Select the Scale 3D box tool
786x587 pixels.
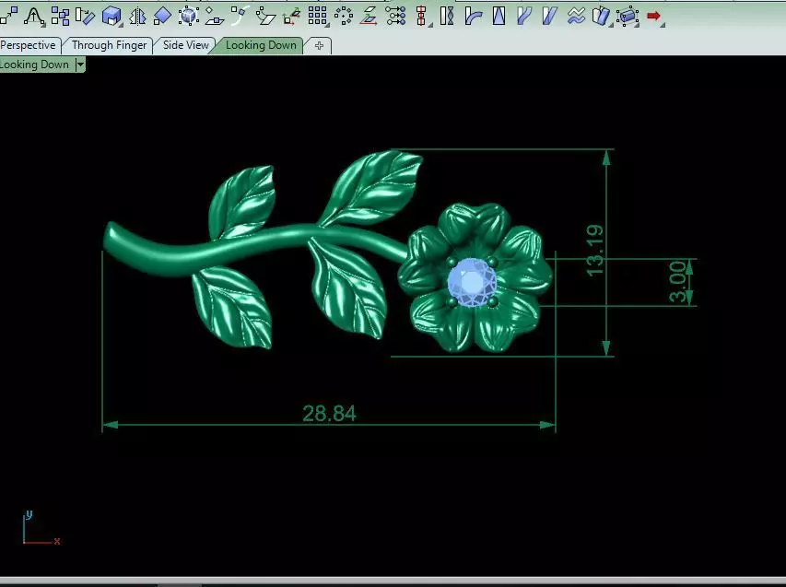111,16
